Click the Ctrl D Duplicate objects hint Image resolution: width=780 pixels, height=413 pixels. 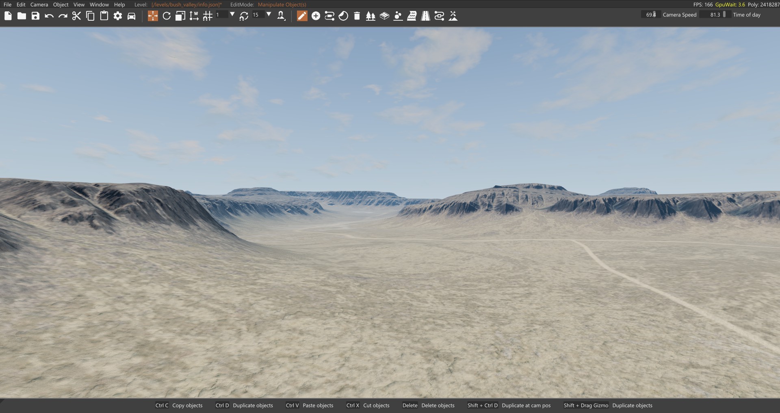click(244, 405)
